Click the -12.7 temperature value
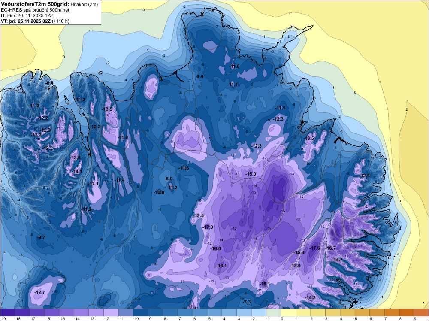 (39, 293)
